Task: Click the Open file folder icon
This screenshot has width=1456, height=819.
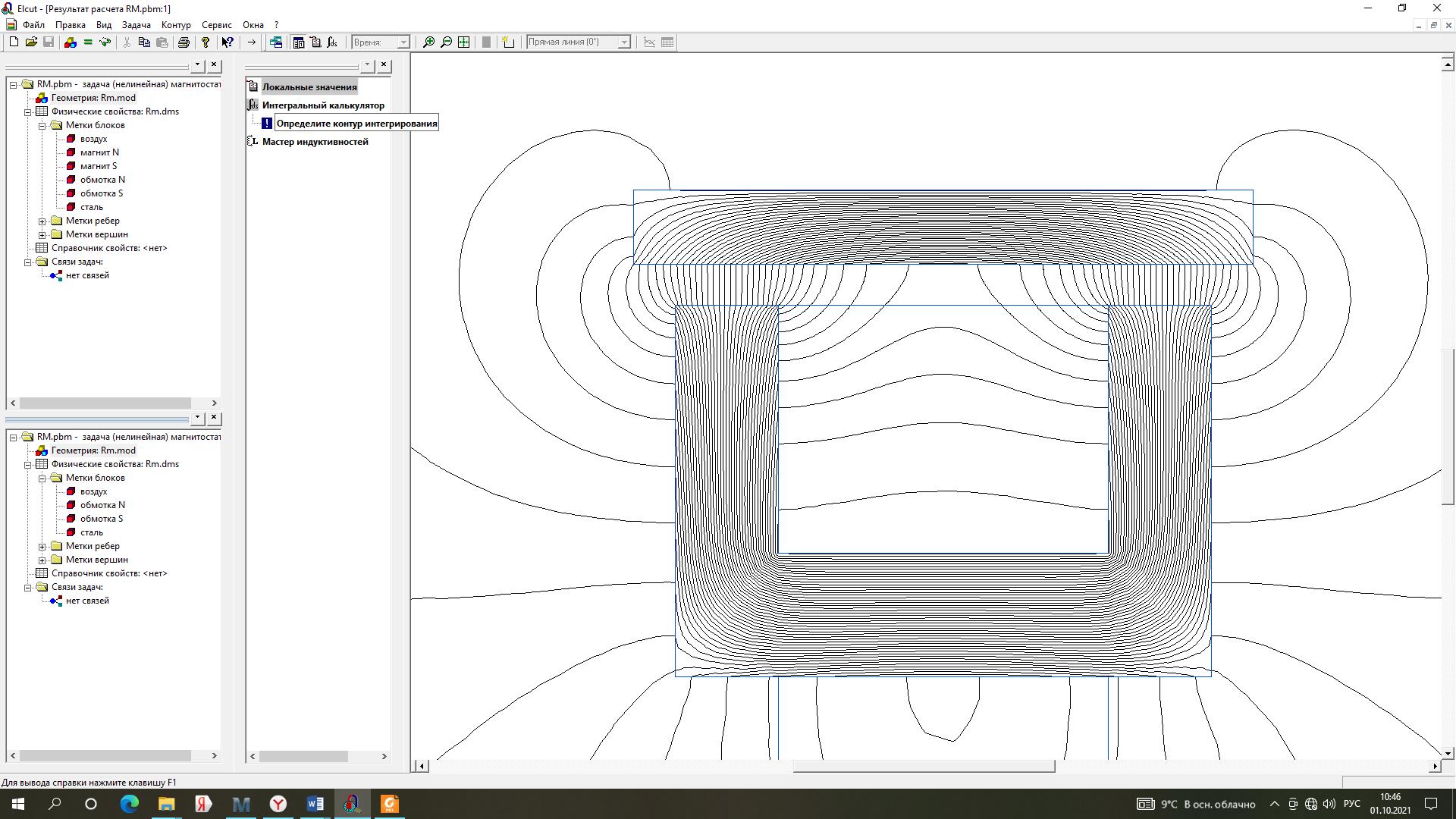Action: [31, 42]
